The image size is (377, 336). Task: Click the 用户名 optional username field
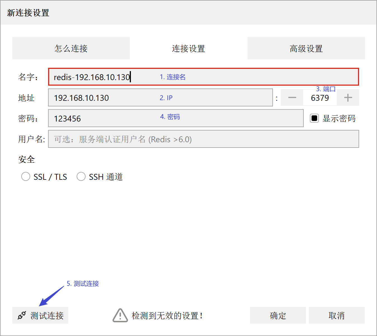click(x=204, y=139)
